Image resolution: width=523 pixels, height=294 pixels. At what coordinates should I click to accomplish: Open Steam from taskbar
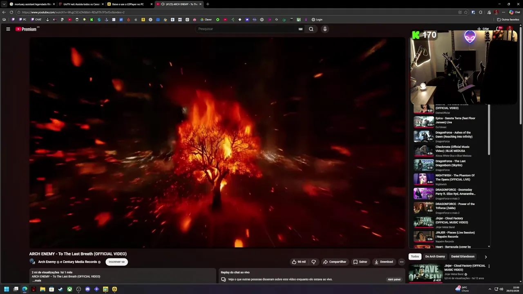(x=60, y=289)
